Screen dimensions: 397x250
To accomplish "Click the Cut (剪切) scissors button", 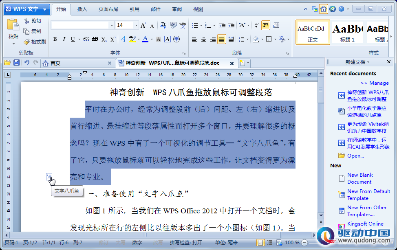I will point(32,21).
